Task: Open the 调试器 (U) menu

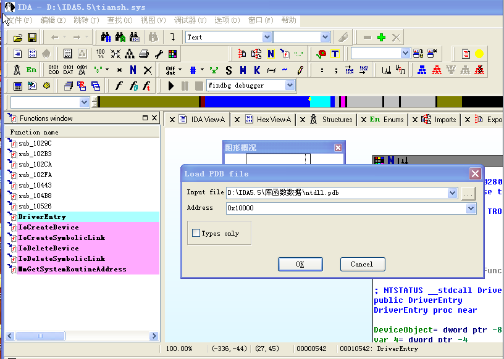Action: [x=190, y=20]
